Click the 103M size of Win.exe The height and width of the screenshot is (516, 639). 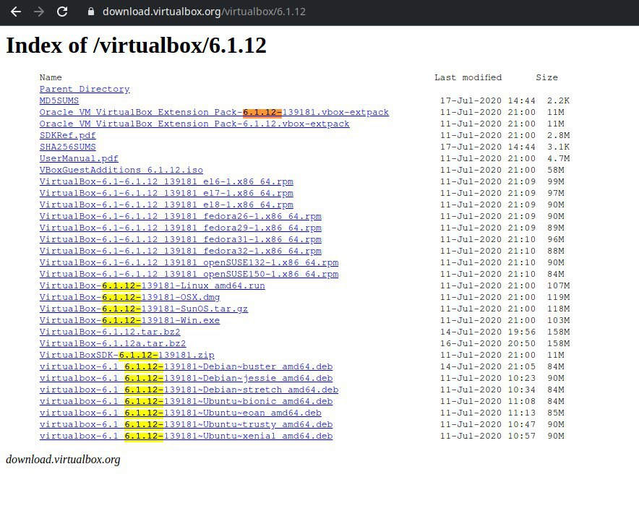[x=558, y=320]
